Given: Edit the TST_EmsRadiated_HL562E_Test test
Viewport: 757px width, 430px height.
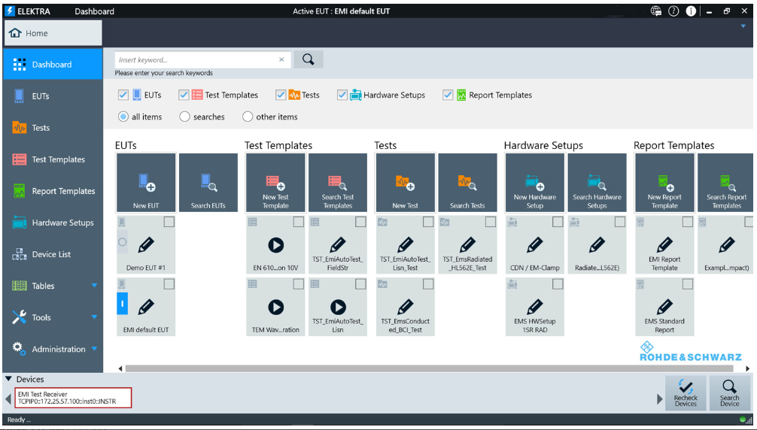Looking at the screenshot, I should pos(468,245).
